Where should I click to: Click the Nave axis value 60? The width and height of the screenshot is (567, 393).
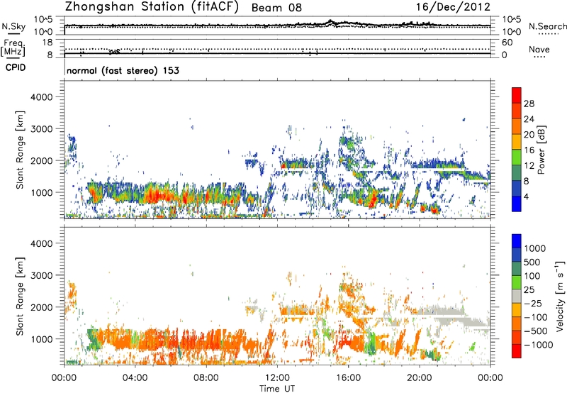[507, 43]
